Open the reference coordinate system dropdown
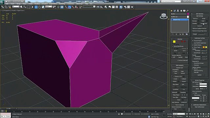Image resolution: width=210 pixels, height=118 pixels. 49,7
